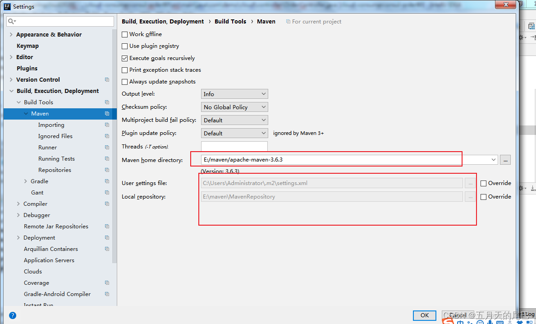Screen dimensions: 536x324
Task: Open the Maven home directory dropdown arrow
Action: 493,160
